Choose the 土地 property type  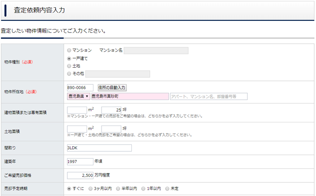[x=69, y=66]
